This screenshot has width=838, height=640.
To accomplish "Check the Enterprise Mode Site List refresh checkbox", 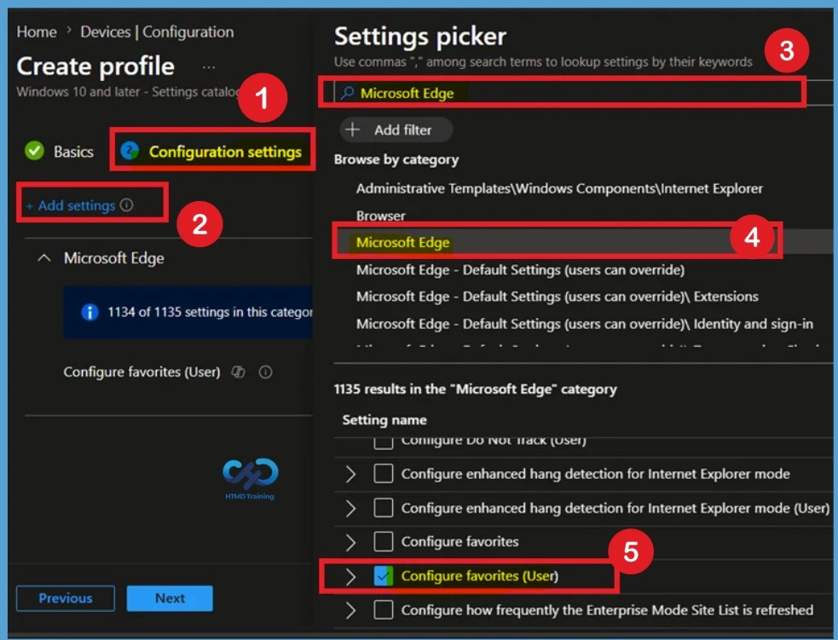I will pos(383,610).
